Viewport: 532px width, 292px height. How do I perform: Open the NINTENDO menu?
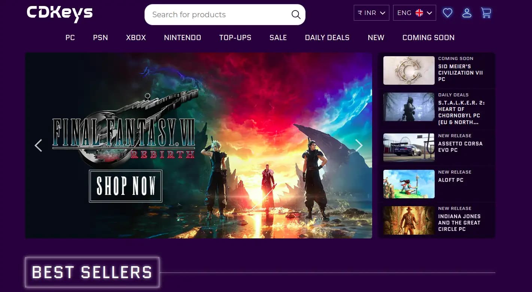coord(183,37)
